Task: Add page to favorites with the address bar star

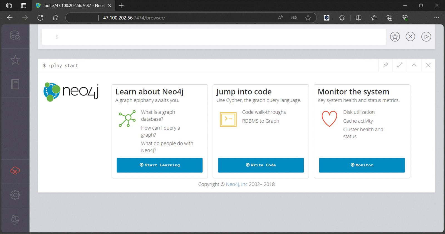Action: [308, 18]
